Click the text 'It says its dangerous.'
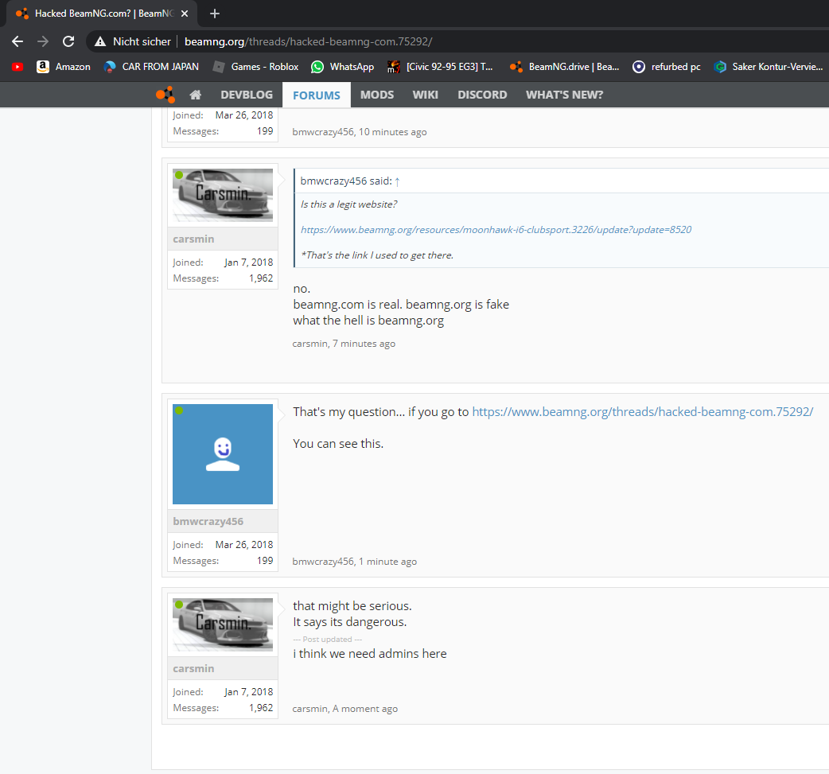This screenshot has height=774, width=829. point(350,622)
